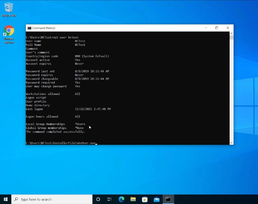Open the Mail app from the taskbar
Image resolution: width=258 pixels, height=204 pixels.
pos(156,199)
